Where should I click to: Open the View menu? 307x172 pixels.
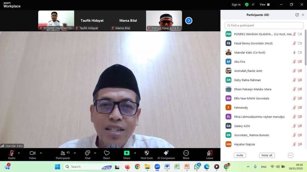click(264, 5)
